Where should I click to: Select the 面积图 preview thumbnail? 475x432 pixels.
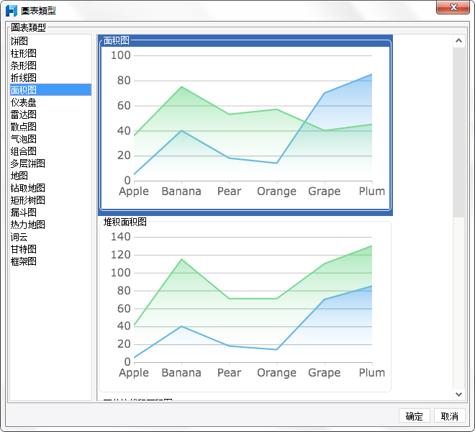(245, 125)
